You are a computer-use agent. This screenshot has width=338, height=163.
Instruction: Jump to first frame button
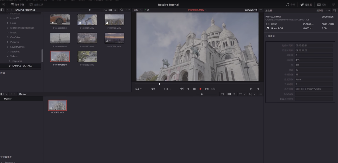[182, 89]
